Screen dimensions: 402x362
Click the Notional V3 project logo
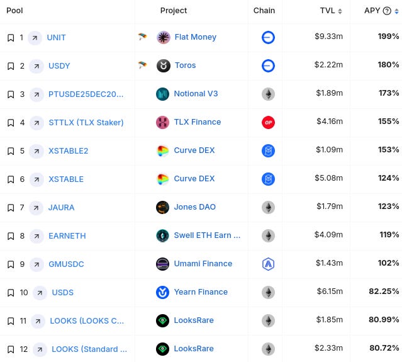point(162,94)
